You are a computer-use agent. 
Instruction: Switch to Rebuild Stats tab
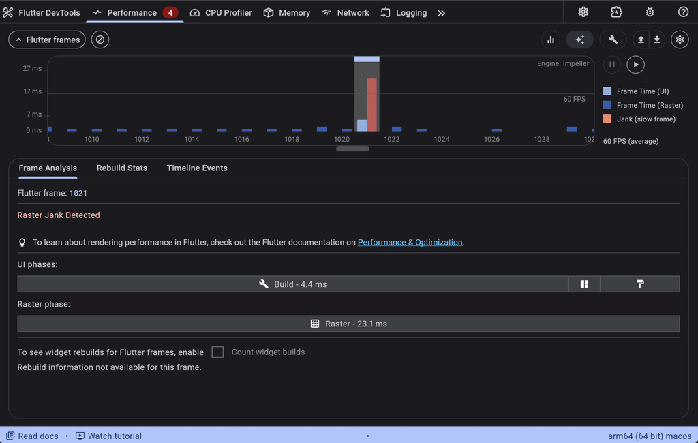click(122, 168)
